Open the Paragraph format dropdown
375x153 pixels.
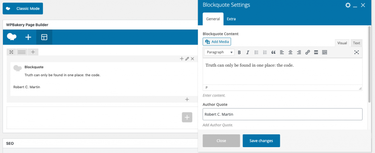pos(219,52)
